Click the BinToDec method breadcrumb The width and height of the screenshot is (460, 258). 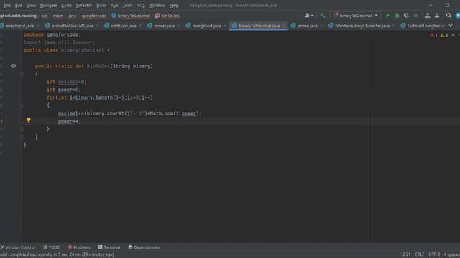tap(167, 16)
